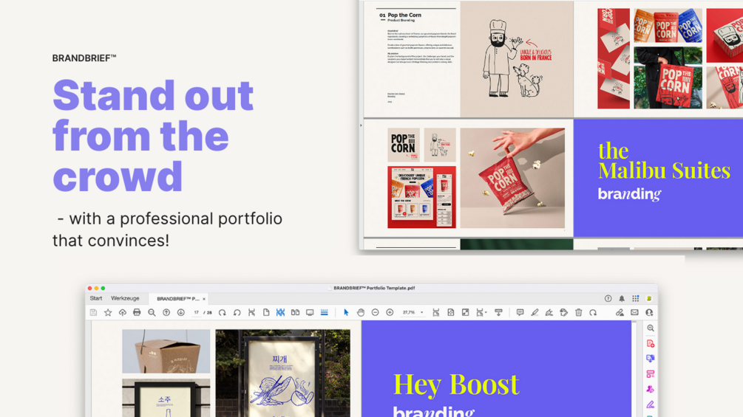Click the Malibu Suites branding page
The image size is (743, 417).
click(658, 178)
